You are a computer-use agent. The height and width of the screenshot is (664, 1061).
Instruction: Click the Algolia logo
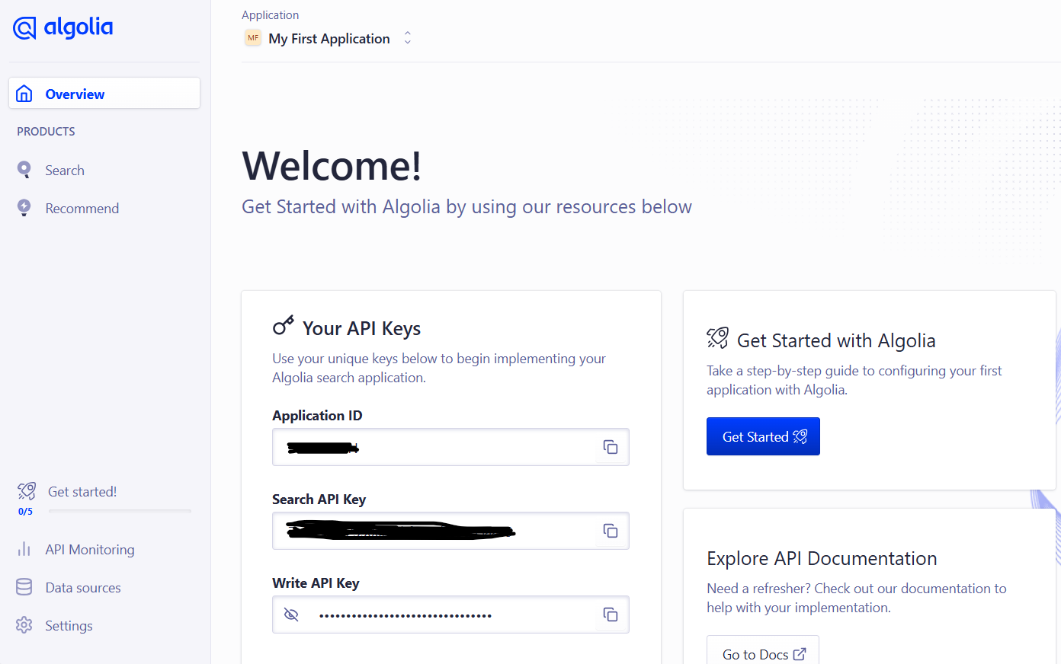coord(63,27)
